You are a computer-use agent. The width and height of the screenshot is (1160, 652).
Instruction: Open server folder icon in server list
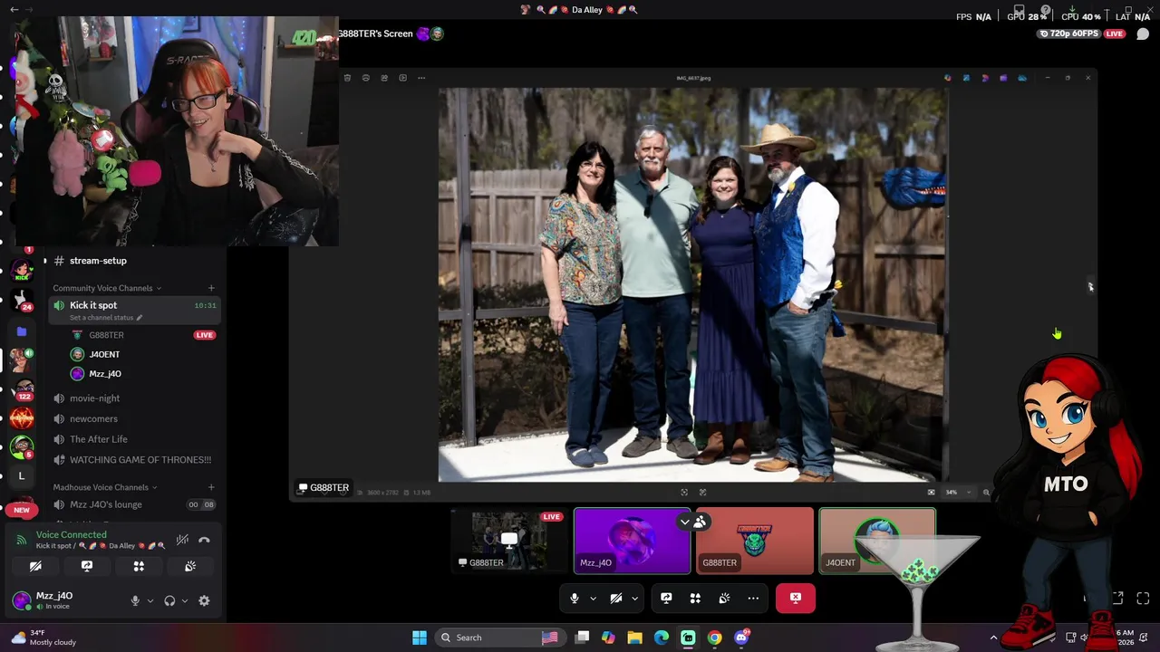(22, 331)
